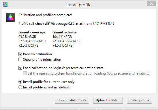Image resolution: width=158 pixels, height=110 pixels.
Task: Click the Don't install profile button
Action: click(72, 100)
